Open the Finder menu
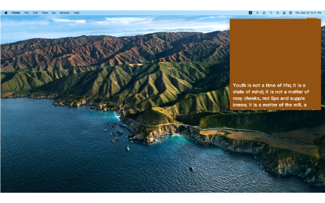Screen dimensions: 325x203 tap(16, 12)
